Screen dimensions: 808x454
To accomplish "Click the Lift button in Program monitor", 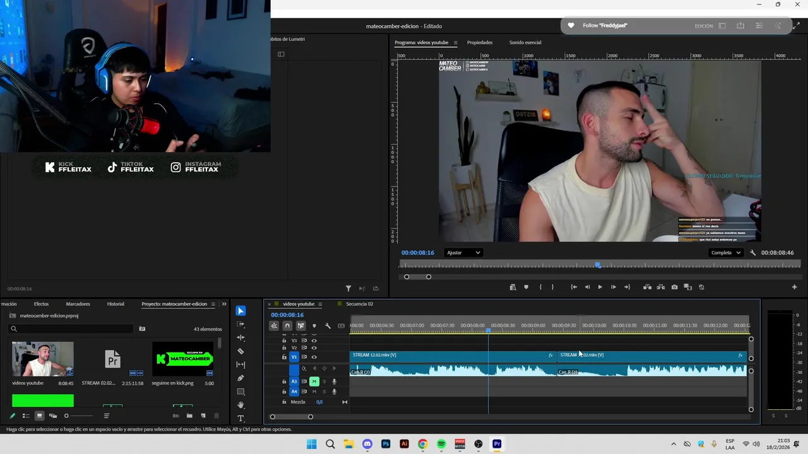I will [647, 288].
